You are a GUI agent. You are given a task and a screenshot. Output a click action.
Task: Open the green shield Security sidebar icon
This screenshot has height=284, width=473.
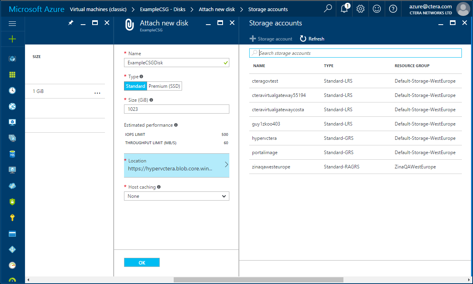[x=12, y=202]
